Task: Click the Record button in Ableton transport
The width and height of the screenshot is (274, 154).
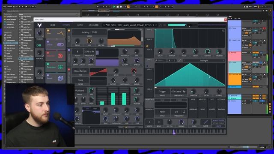Action: click(121, 7)
